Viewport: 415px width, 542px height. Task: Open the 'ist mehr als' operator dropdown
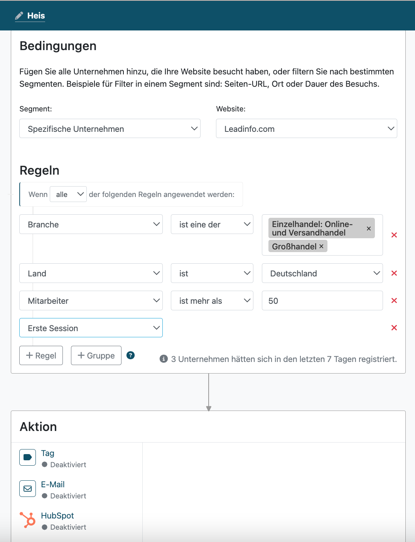coord(212,301)
